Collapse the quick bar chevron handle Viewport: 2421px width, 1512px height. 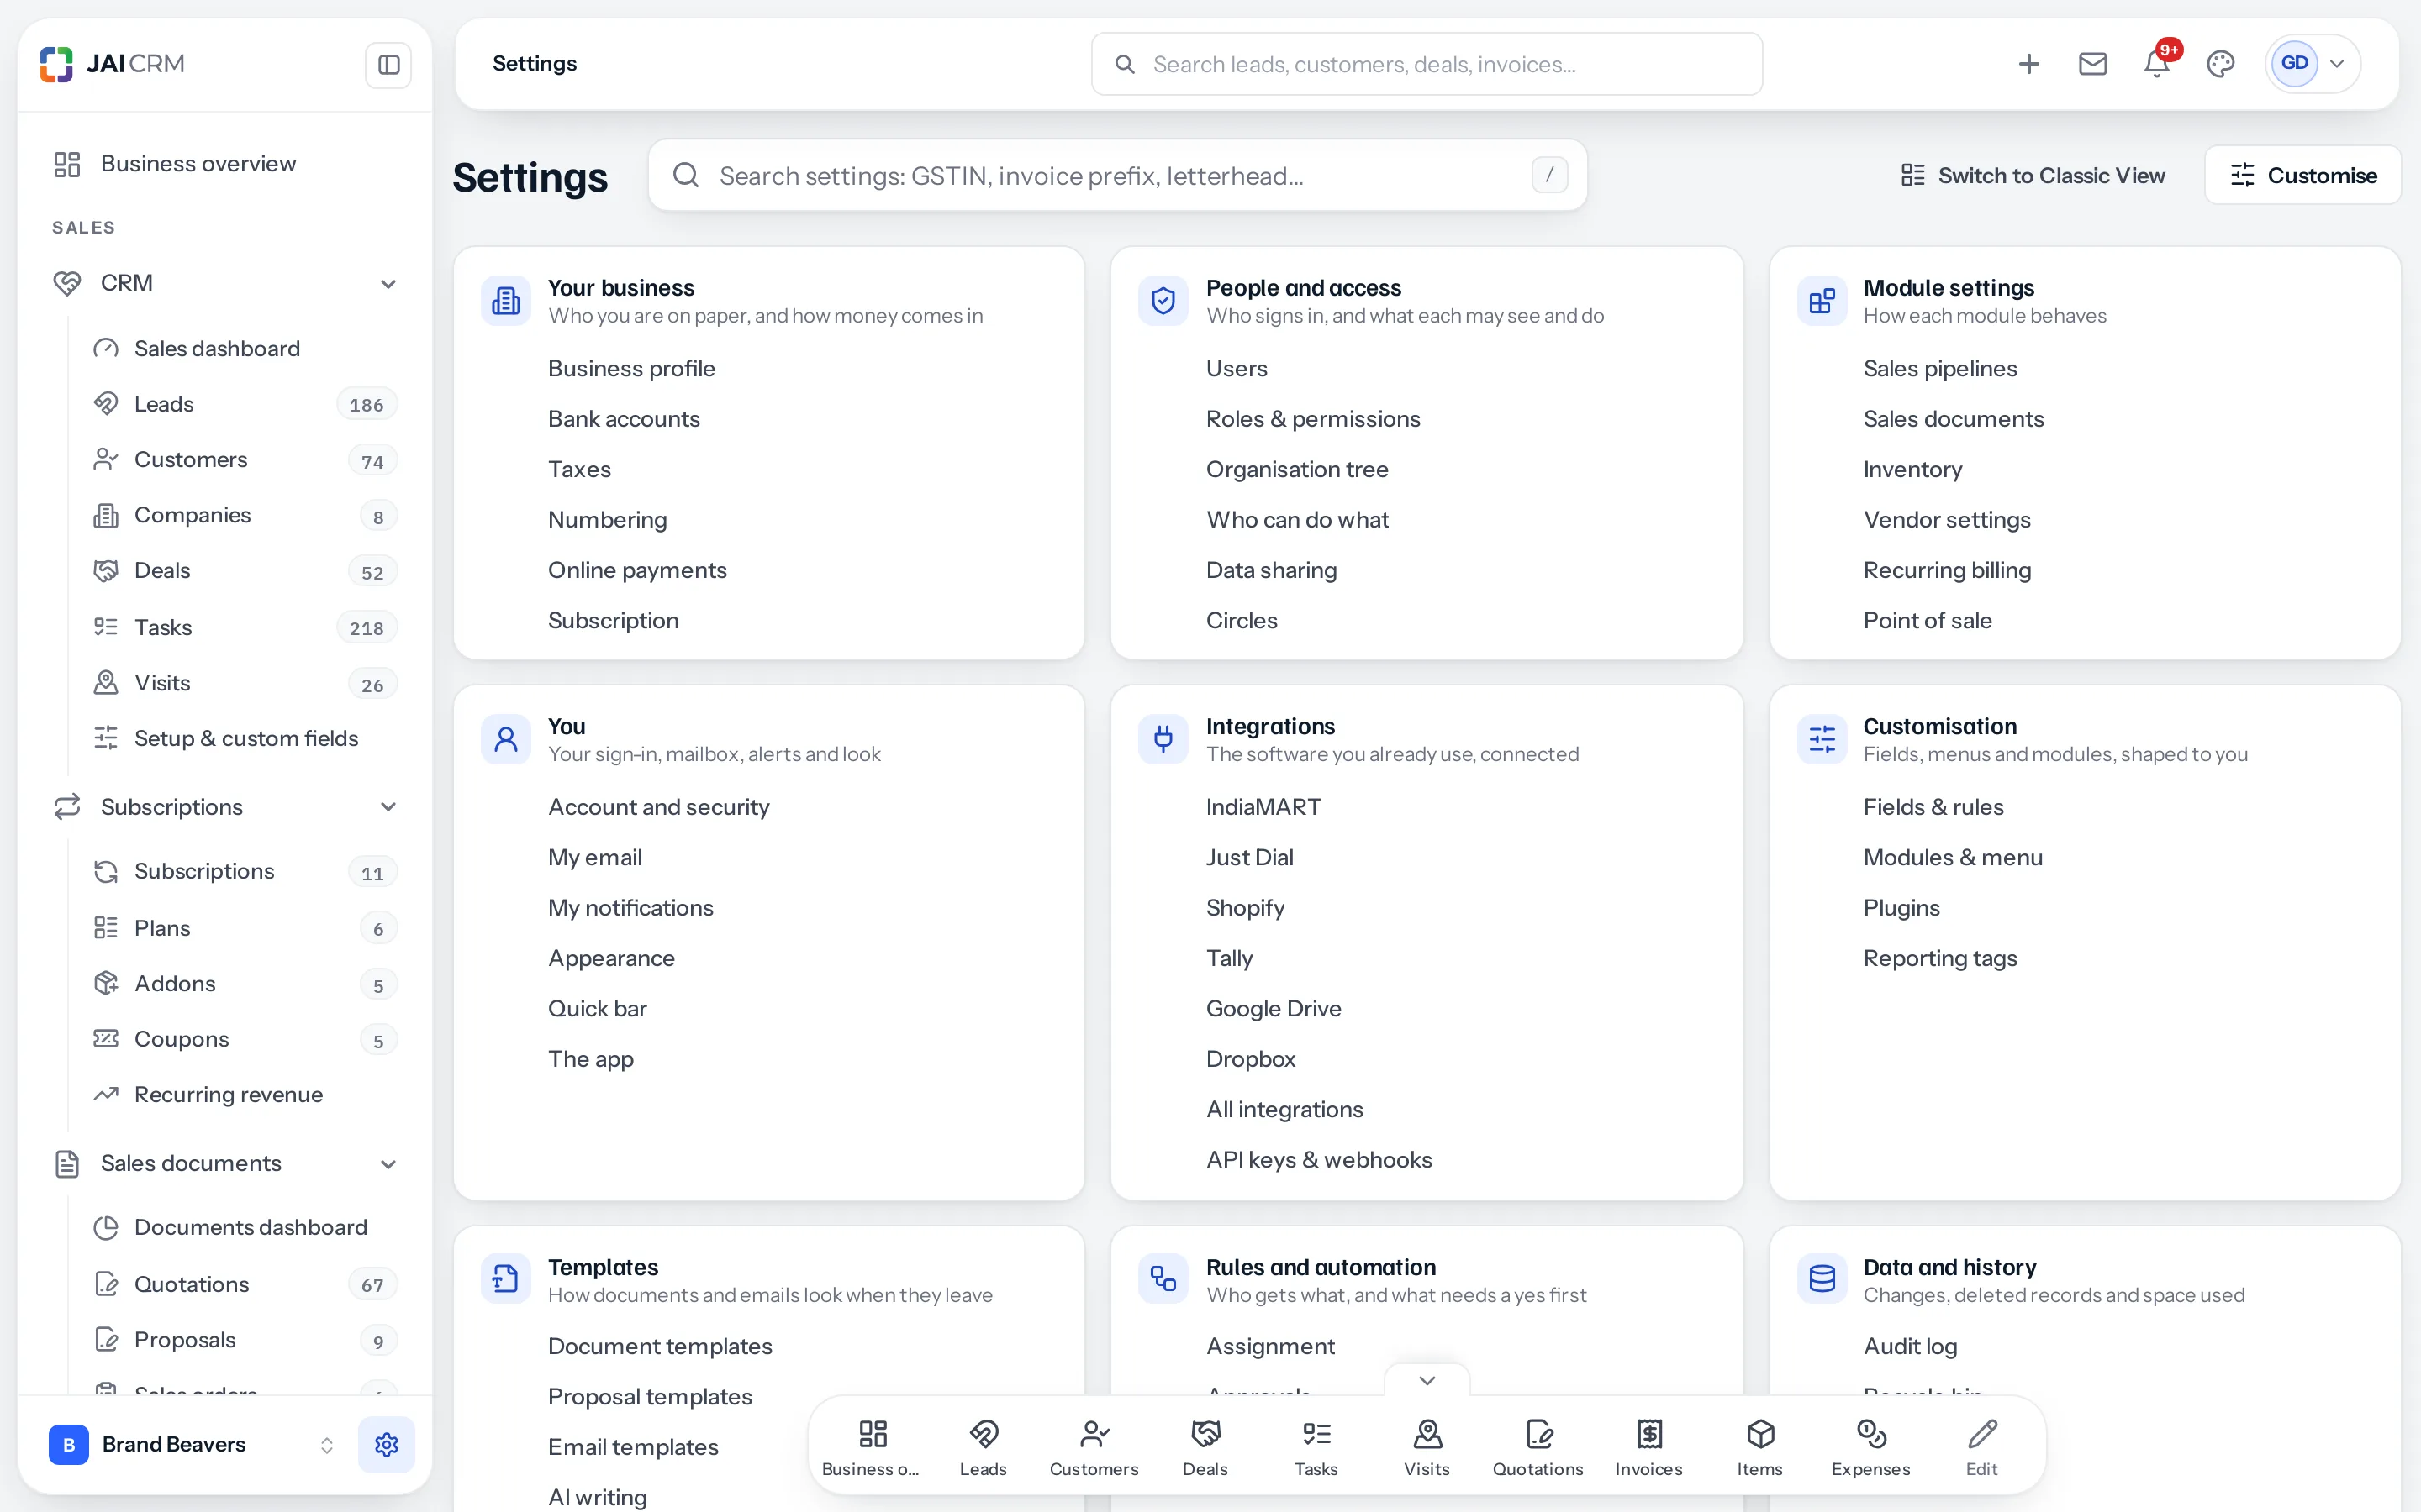click(1427, 1380)
